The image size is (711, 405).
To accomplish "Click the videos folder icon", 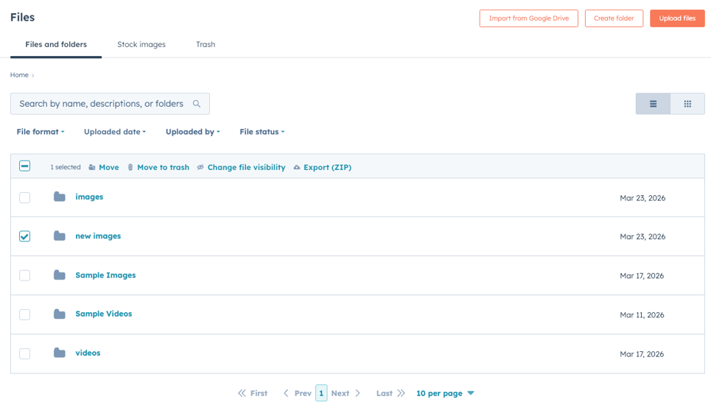I will (x=60, y=353).
